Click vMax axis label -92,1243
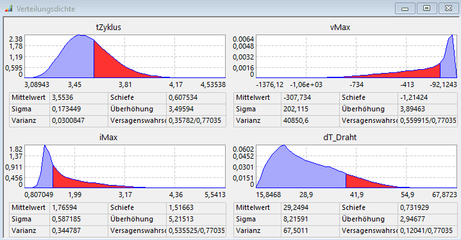Image resolution: width=461 pixels, height=240 pixels. [443, 84]
